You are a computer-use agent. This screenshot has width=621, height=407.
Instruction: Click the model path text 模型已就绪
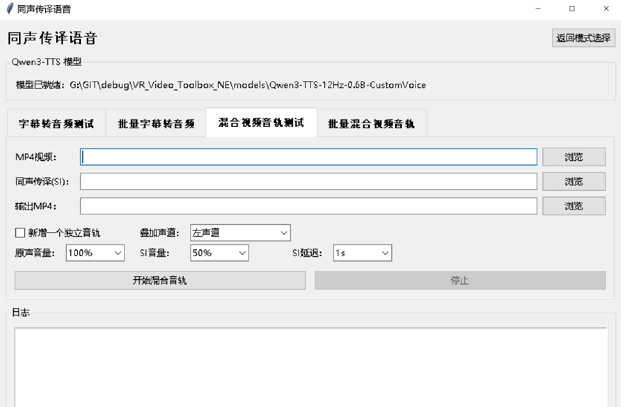(x=221, y=85)
